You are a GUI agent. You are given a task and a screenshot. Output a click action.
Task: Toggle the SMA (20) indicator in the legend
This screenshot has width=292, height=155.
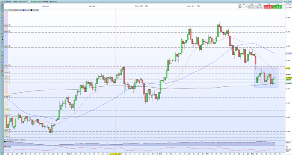pyautogui.click(x=18, y=10)
